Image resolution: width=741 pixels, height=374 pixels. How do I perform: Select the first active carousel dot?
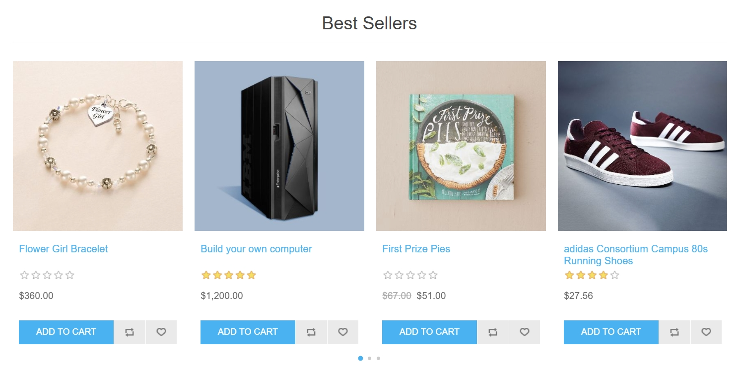coord(360,358)
